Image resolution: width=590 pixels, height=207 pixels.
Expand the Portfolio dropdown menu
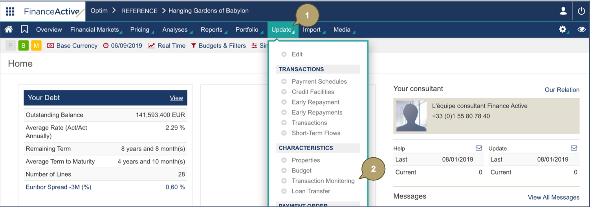click(247, 30)
